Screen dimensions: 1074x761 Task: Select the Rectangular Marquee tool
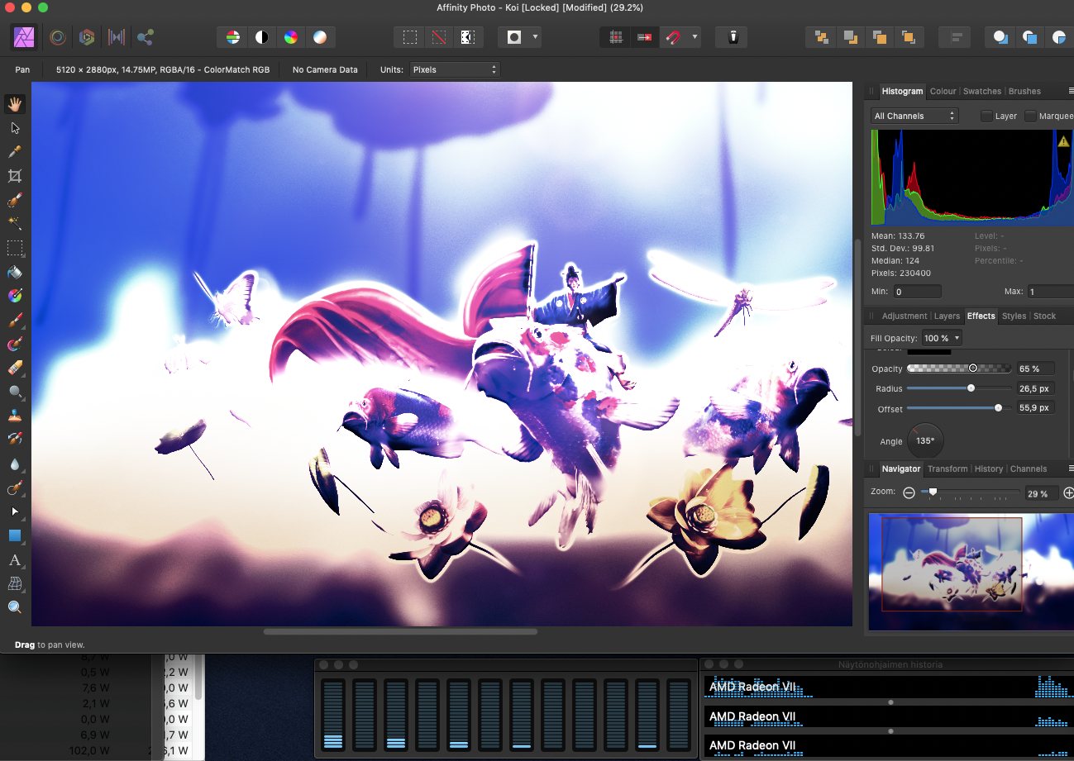click(14, 248)
